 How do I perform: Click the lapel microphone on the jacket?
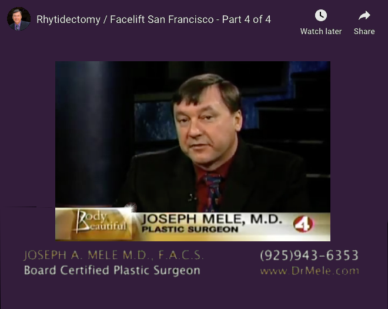pyautogui.click(x=192, y=197)
